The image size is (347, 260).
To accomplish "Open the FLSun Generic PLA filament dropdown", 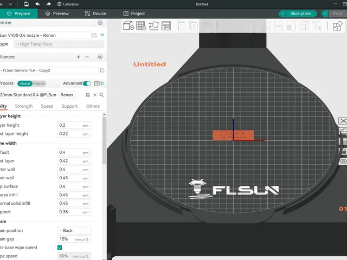I will pyautogui.click(x=49, y=70).
